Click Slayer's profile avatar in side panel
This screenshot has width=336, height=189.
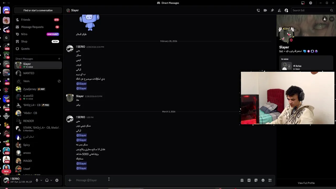pos(286,34)
